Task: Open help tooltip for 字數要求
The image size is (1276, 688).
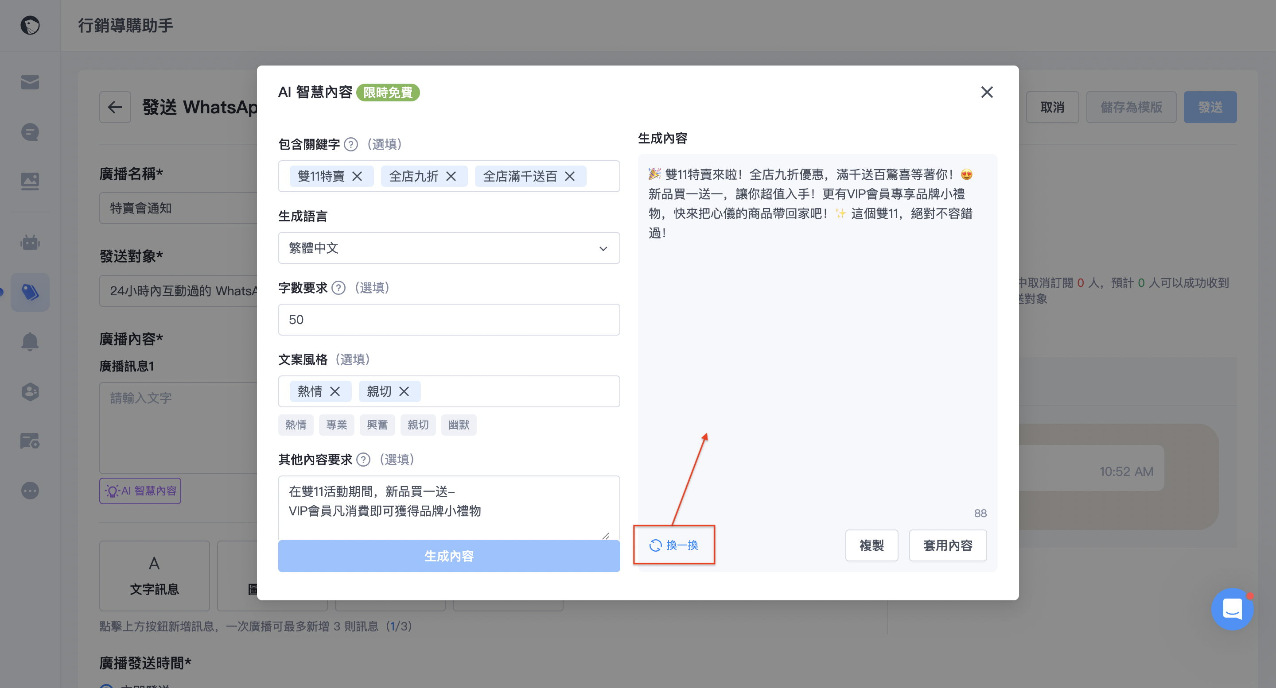Action: coord(338,288)
